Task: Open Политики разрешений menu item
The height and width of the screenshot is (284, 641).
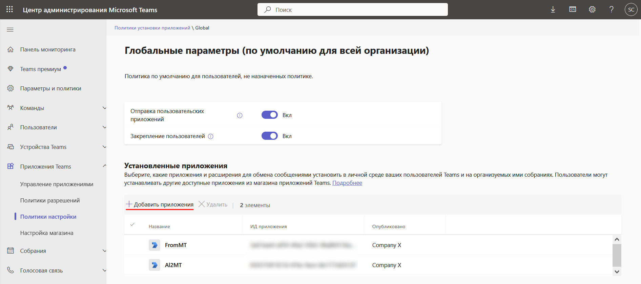Action: 50,200
